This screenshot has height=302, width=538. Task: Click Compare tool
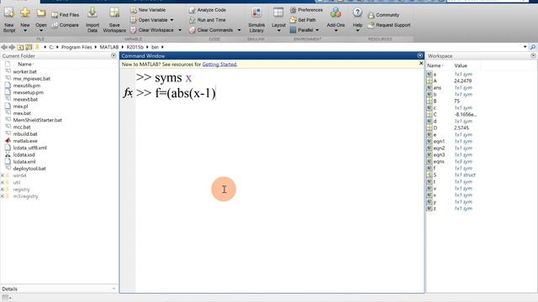pyautogui.click(x=65, y=25)
